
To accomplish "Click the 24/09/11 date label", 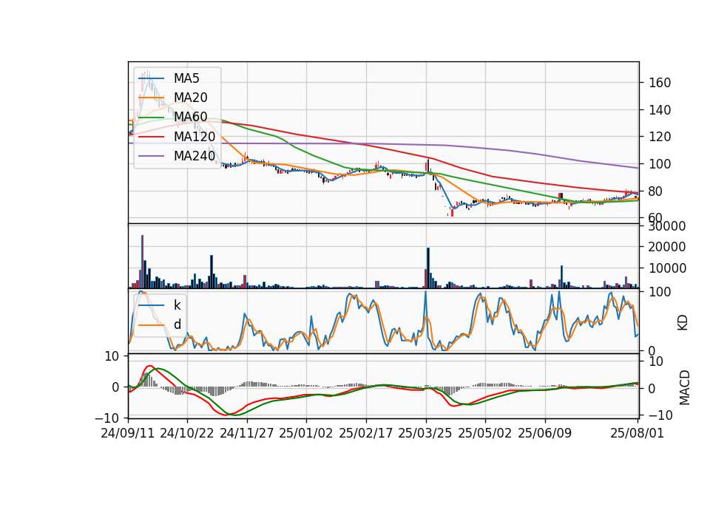I will click(x=128, y=433).
